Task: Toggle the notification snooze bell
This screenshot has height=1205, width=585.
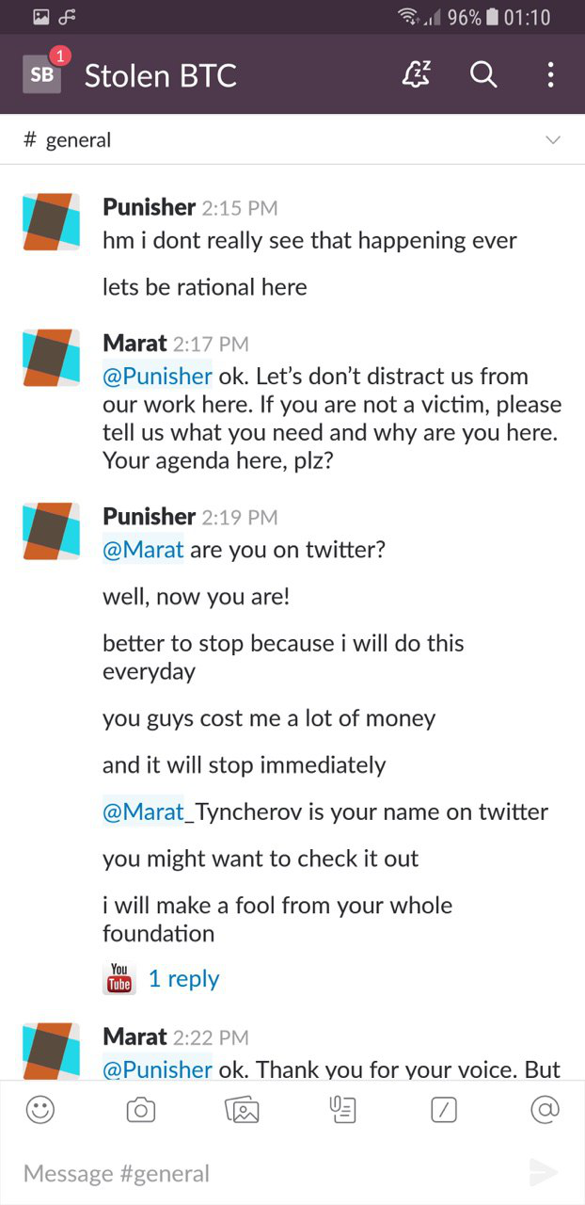Action: point(416,74)
